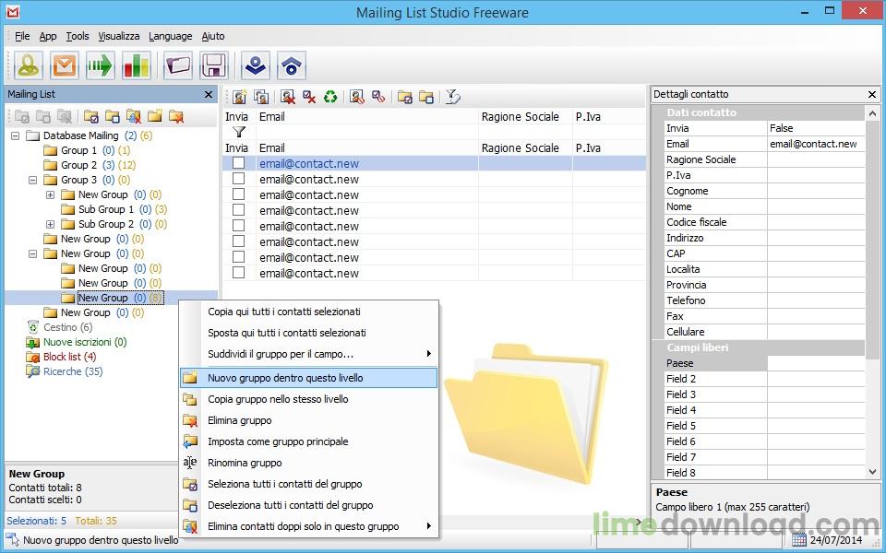Click the floppy disk save icon
The image size is (886, 553).
tap(214, 65)
